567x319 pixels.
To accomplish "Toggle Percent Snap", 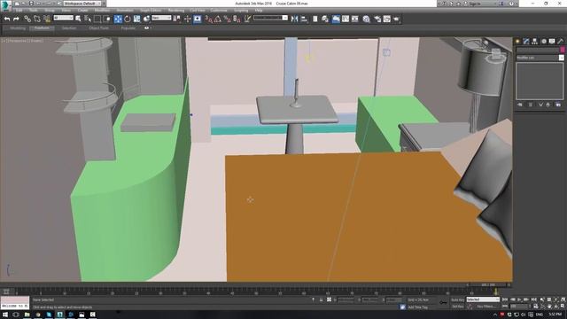I will 228,19.
